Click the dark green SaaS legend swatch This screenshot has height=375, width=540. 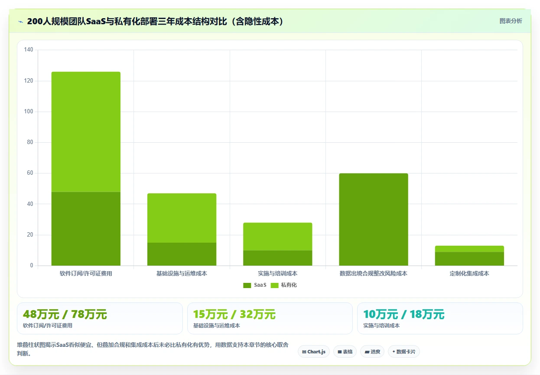coord(247,285)
